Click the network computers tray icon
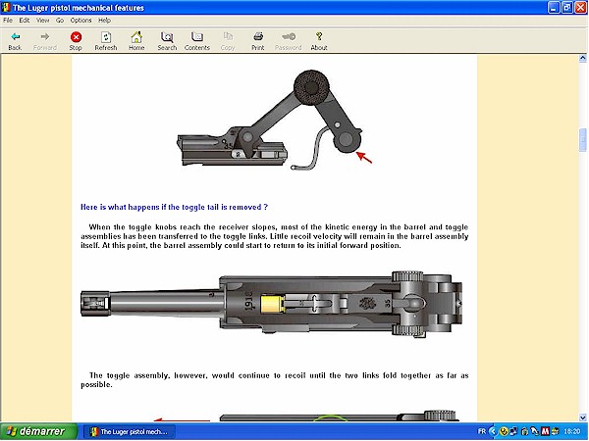Image resolution: width=589 pixels, height=441 pixels. point(513,431)
